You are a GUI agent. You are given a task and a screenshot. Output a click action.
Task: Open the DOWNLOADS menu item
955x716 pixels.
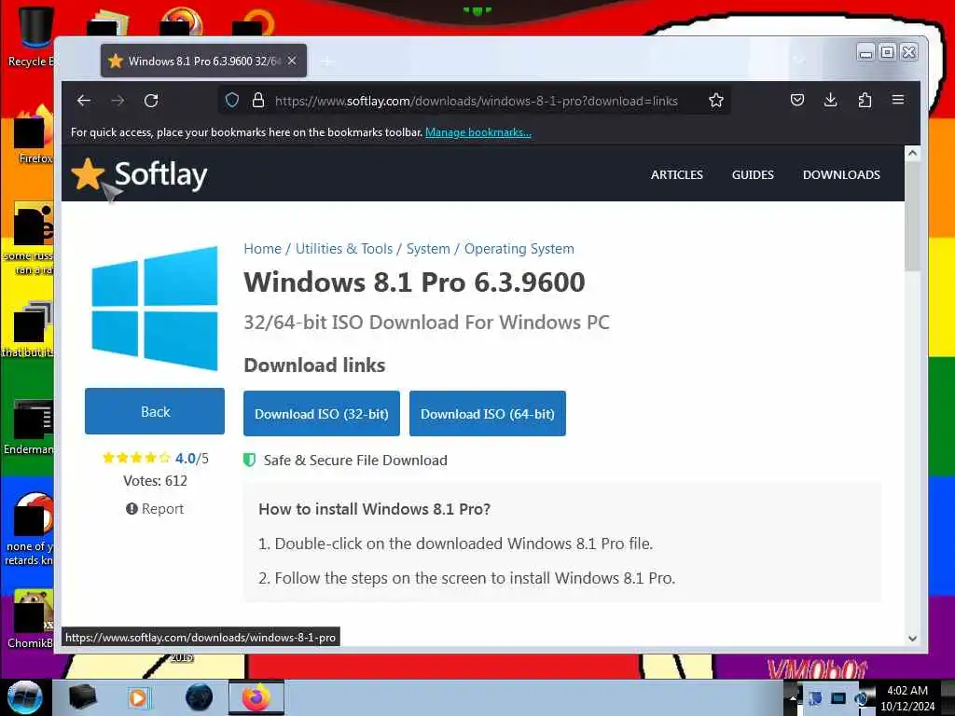[x=841, y=174]
